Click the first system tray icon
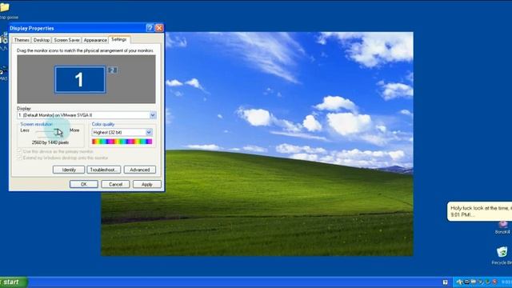 [x=459, y=282]
